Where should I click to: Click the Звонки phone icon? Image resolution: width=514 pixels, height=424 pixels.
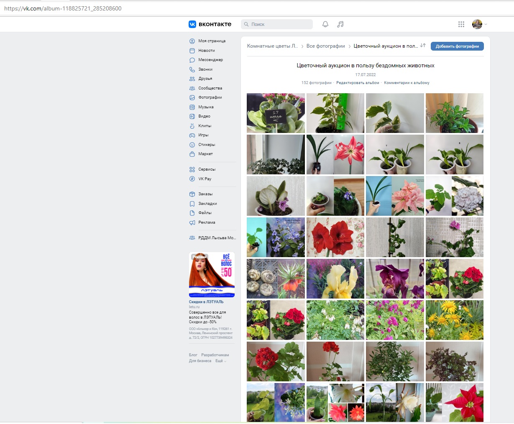[192, 69]
